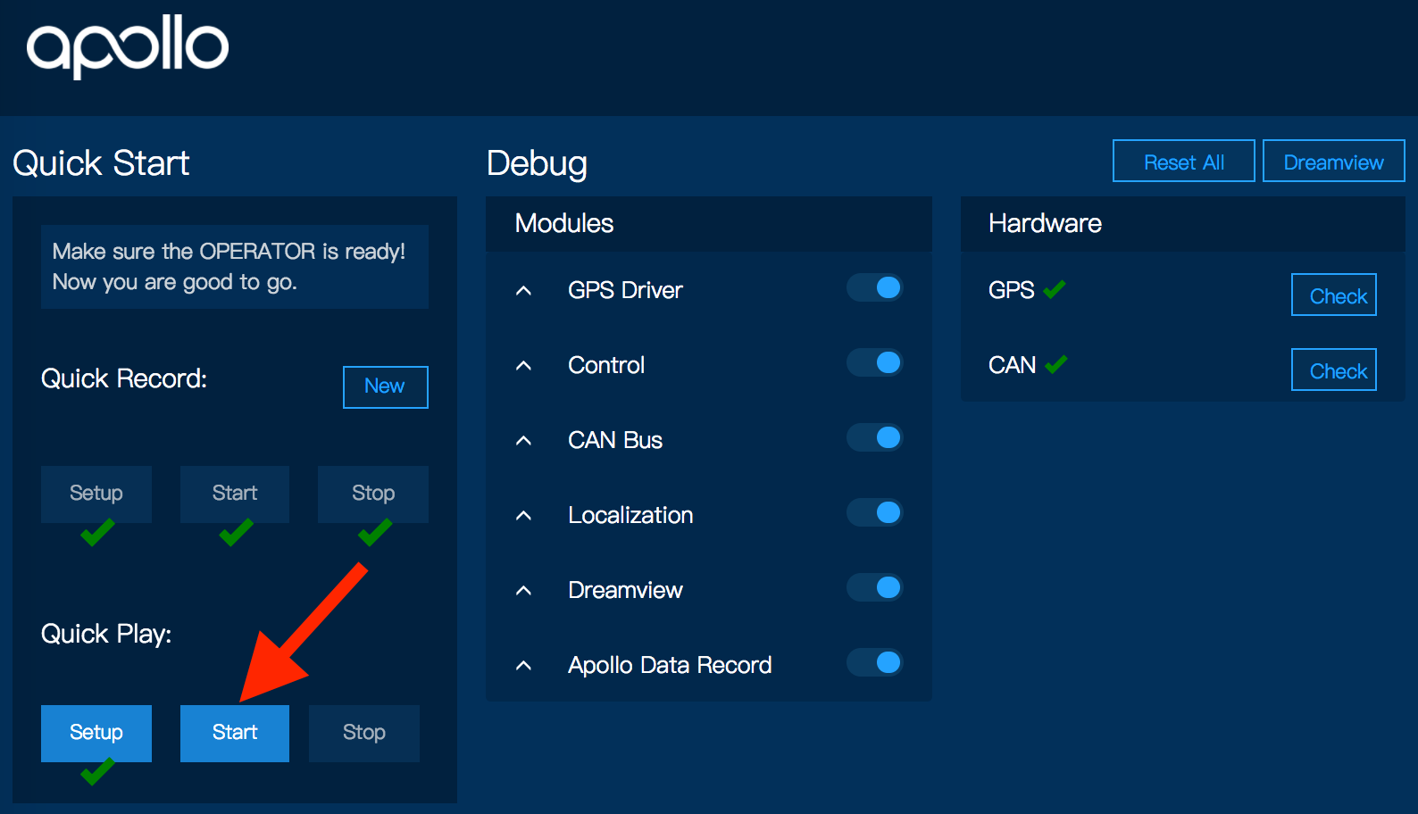The width and height of the screenshot is (1418, 814).
Task: Disable the Control module switch
Action: (875, 362)
